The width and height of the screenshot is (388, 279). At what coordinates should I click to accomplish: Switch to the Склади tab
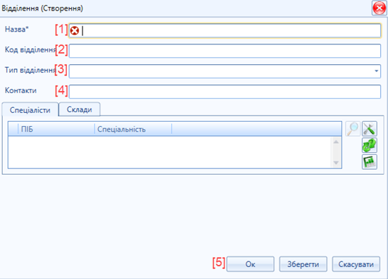click(x=80, y=109)
